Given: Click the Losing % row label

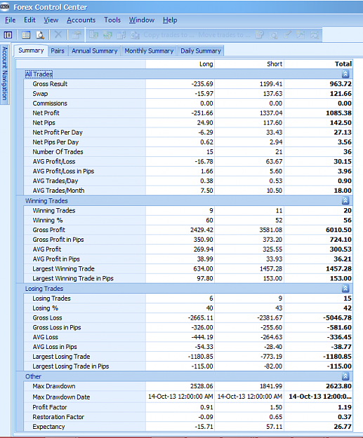Looking at the screenshot, I should [x=46, y=308].
